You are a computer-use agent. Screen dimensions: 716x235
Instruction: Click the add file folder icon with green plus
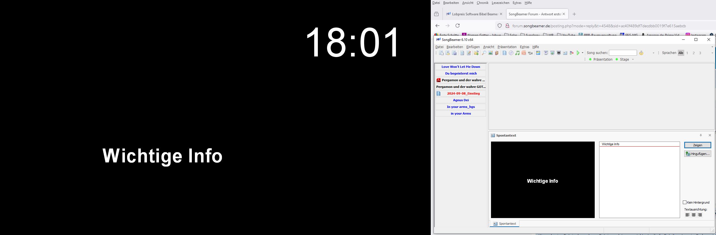tap(476, 53)
